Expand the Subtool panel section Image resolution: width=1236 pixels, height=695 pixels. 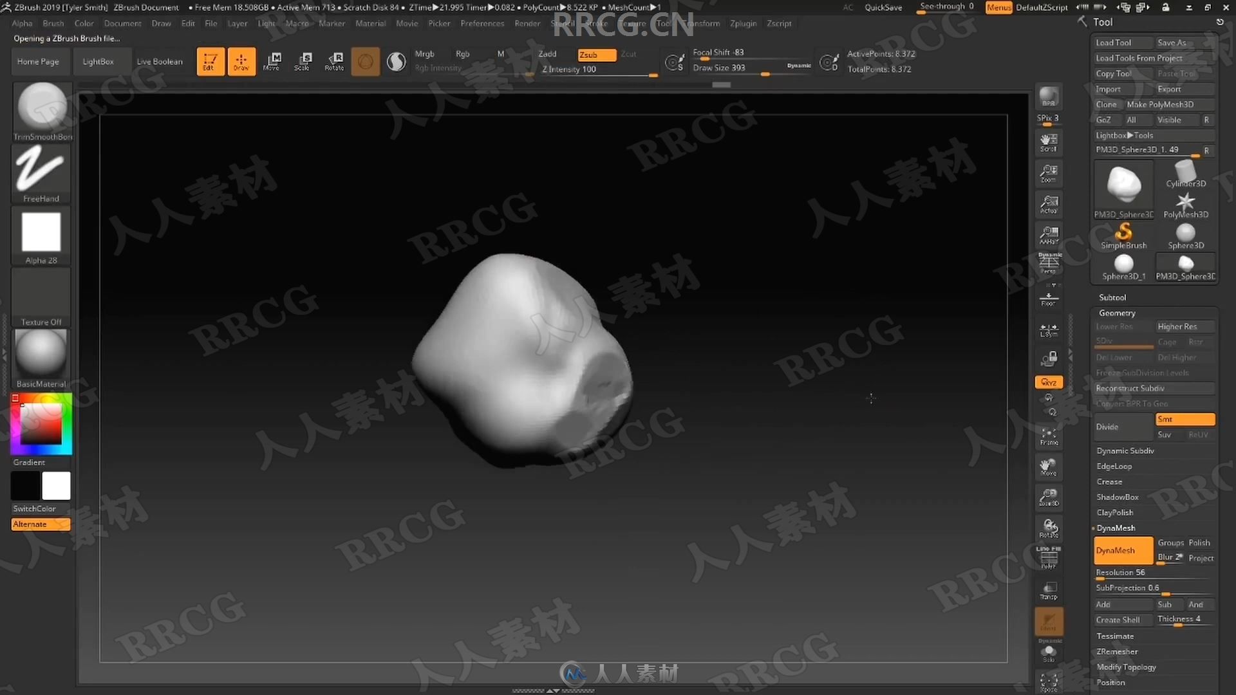tap(1113, 296)
